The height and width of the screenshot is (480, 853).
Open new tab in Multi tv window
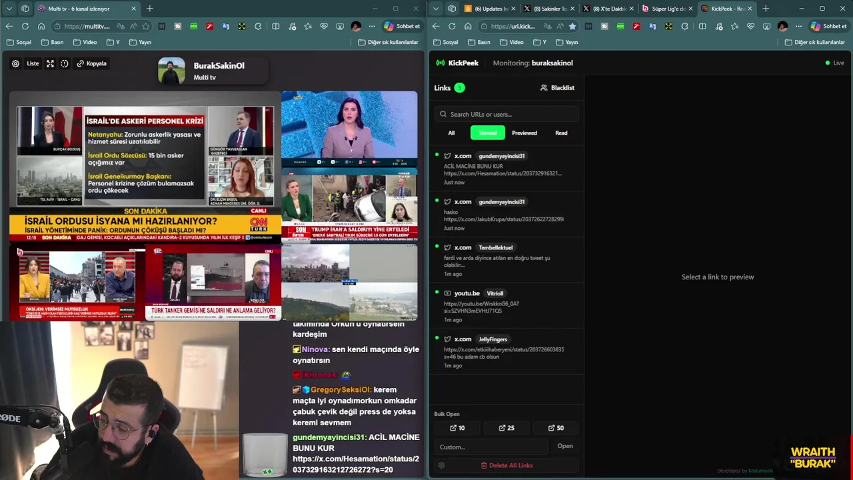pyautogui.click(x=150, y=9)
